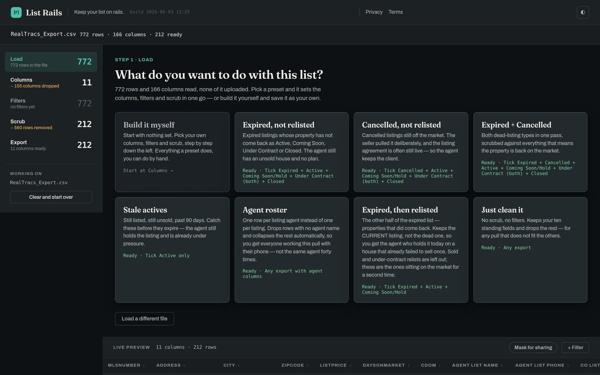
Task: Click the LIVE PREVIEW label
Action: (132, 347)
